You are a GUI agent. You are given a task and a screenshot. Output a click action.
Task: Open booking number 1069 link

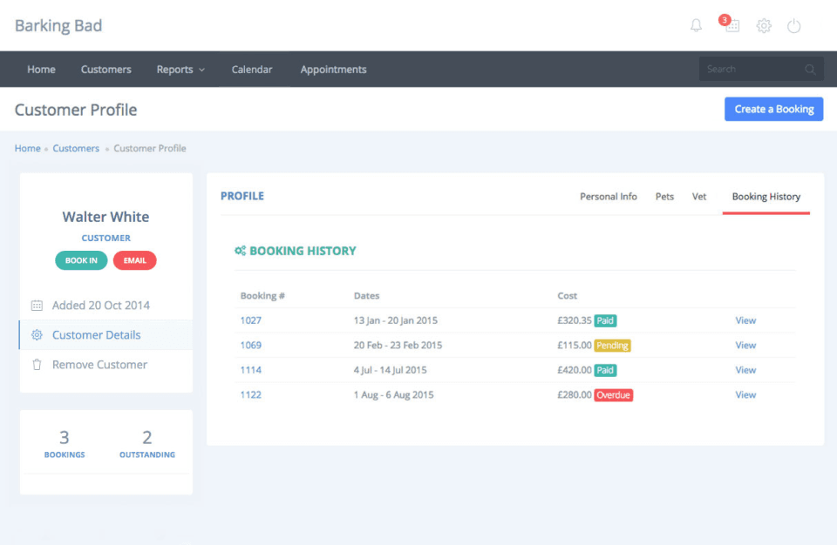point(250,345)
